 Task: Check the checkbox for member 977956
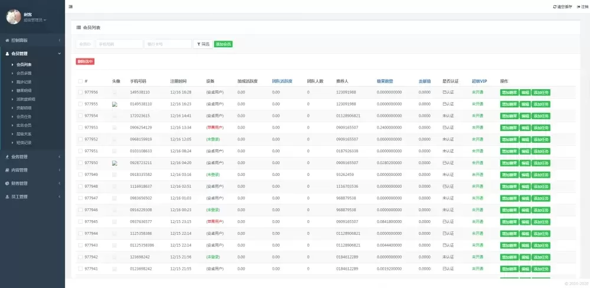80,92
